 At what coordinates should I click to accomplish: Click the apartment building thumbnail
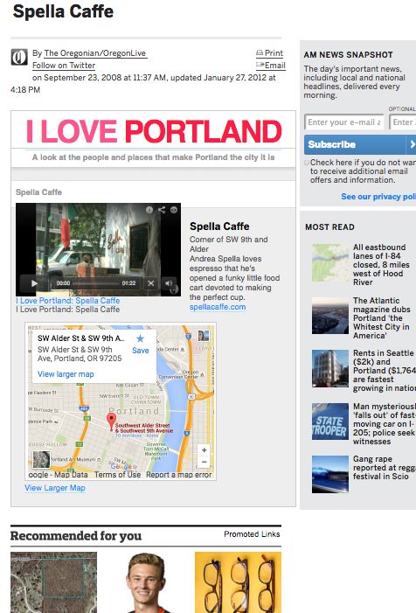tap(330, 368)
